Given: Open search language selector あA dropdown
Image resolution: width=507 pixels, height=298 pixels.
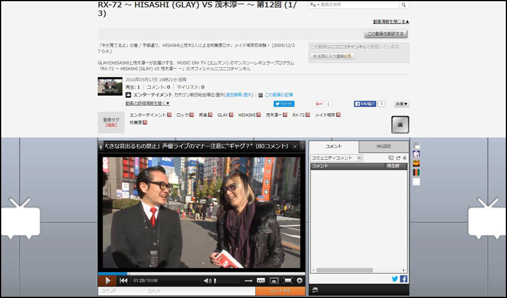Looking at the screenshot, I should (x=314, y=5).
